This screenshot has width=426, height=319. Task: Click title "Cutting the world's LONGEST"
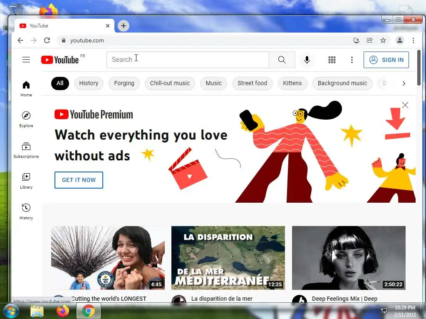click(x=109, y=299)
